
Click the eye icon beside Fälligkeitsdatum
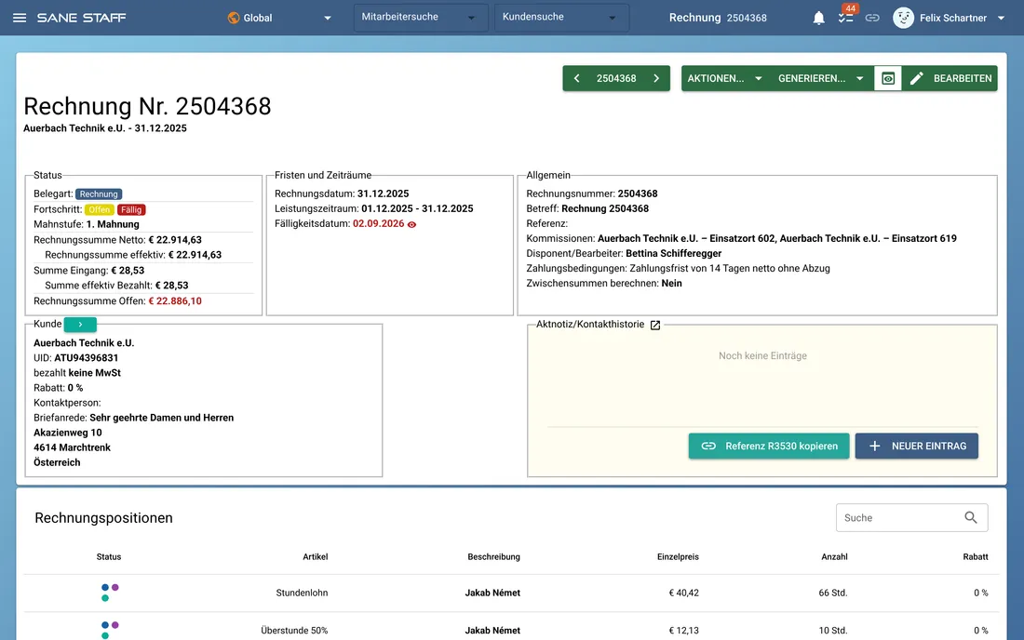click(412, 224)
